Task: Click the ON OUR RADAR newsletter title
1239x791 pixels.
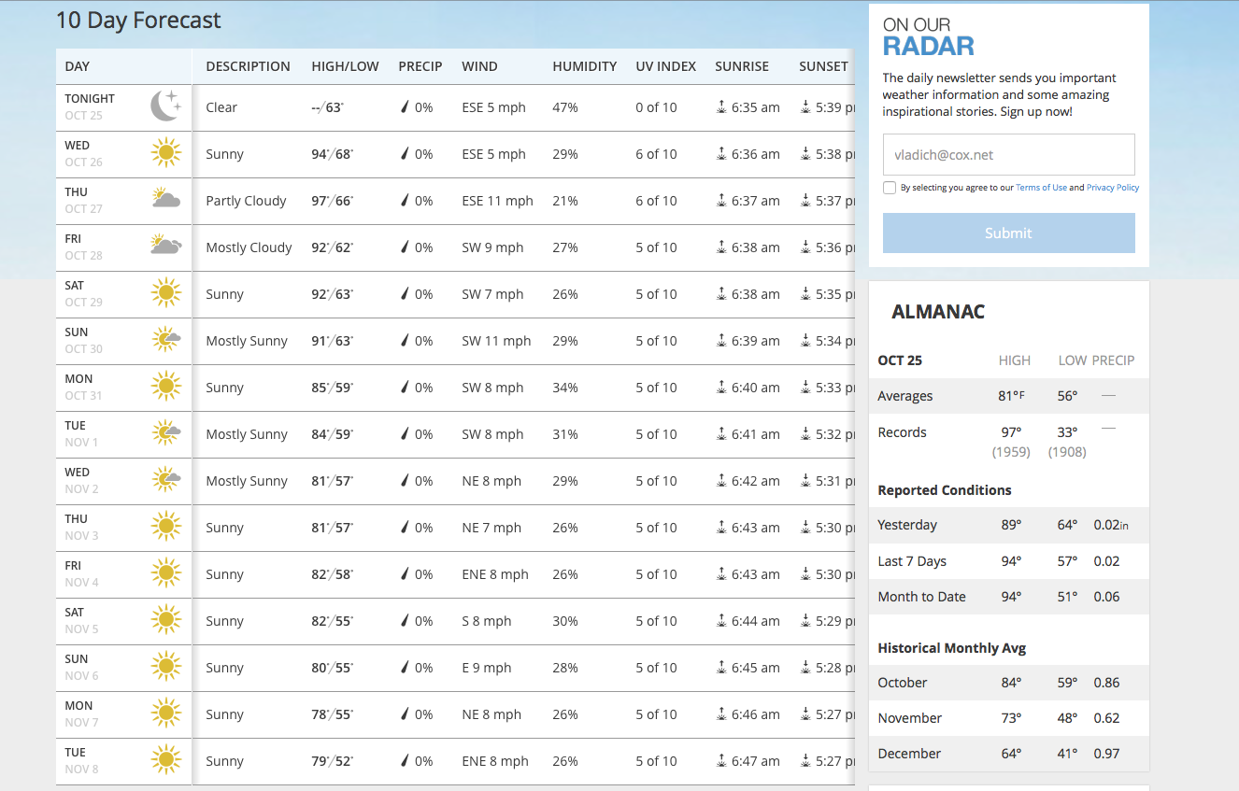Action: click(x=929, y=37)
